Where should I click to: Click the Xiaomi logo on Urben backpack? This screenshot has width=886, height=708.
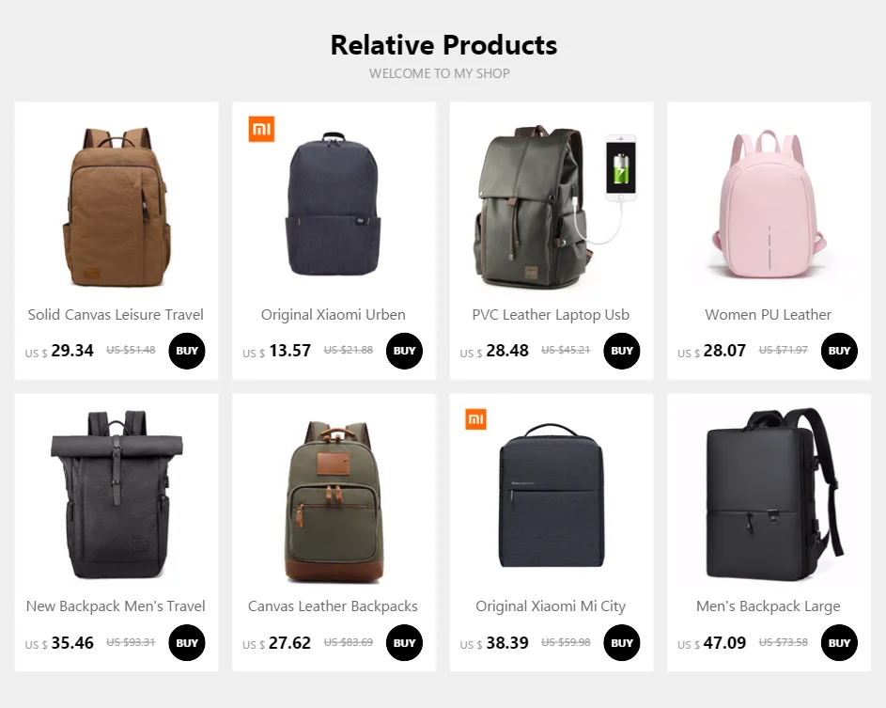click(261, 129)
